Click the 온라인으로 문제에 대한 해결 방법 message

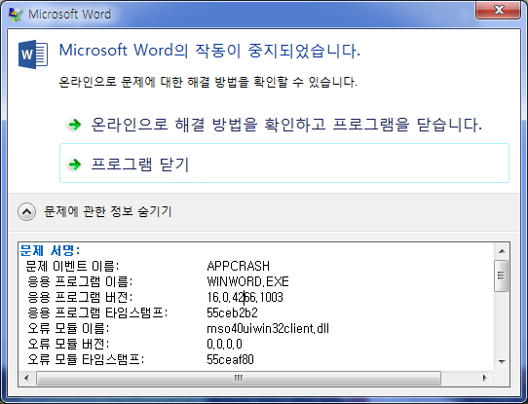207,82
